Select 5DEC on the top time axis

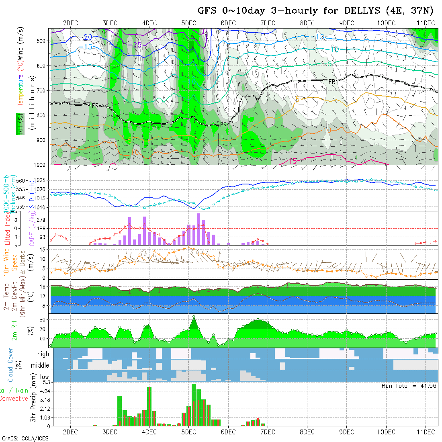188,23
